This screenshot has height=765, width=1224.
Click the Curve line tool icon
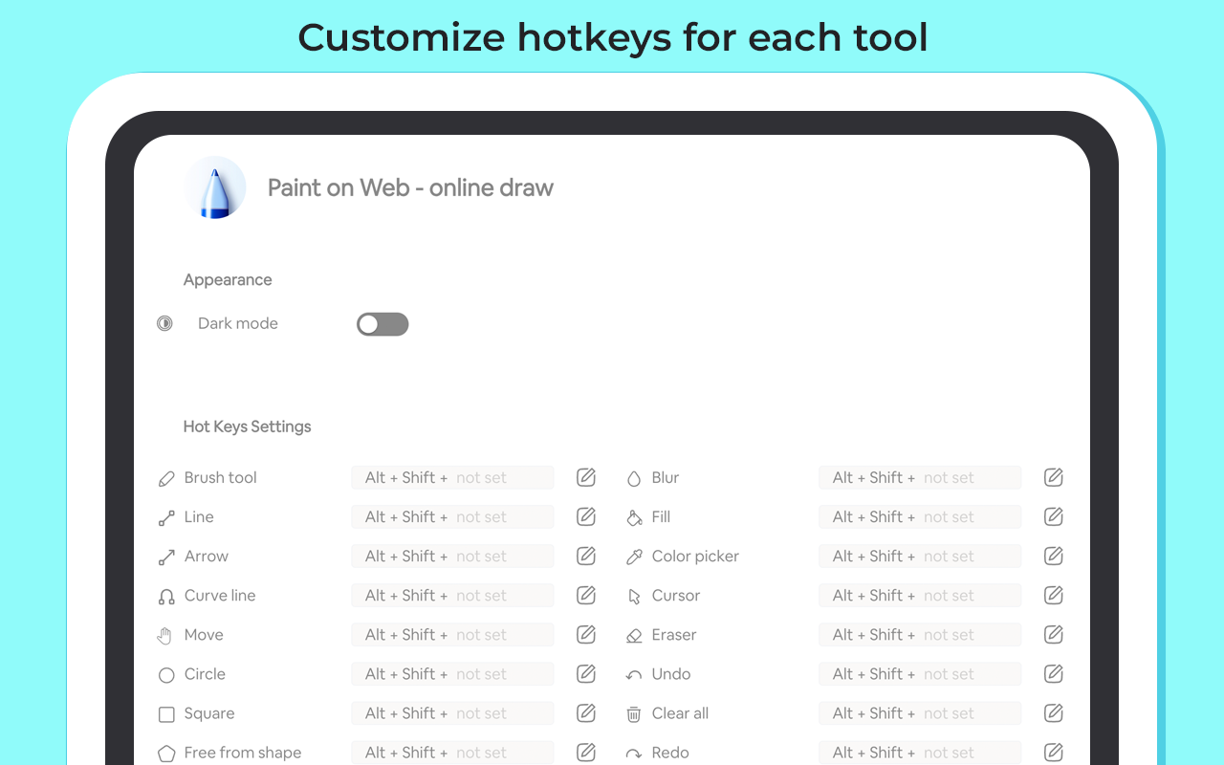166,596
